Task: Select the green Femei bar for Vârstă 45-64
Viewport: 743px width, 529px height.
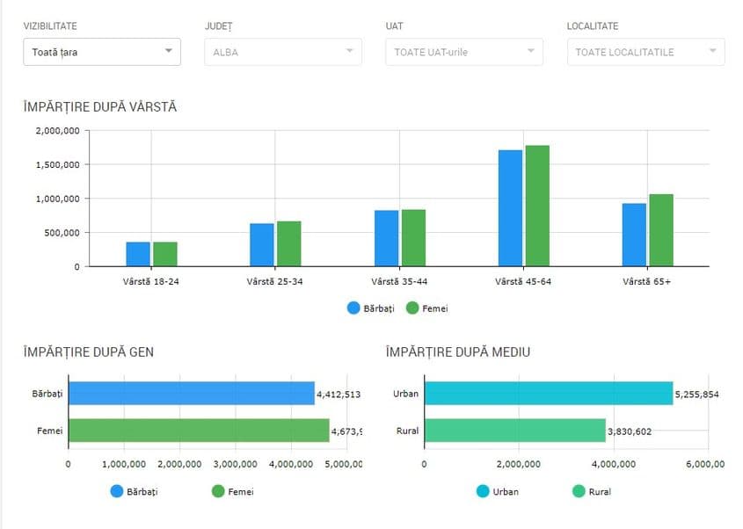Action: coord(537,206)
